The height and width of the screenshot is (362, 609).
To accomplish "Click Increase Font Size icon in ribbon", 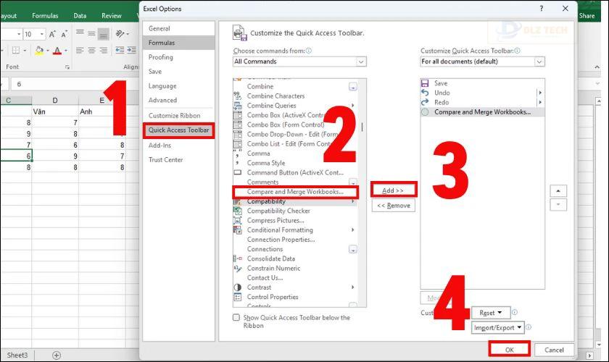I will pos(52,34).
